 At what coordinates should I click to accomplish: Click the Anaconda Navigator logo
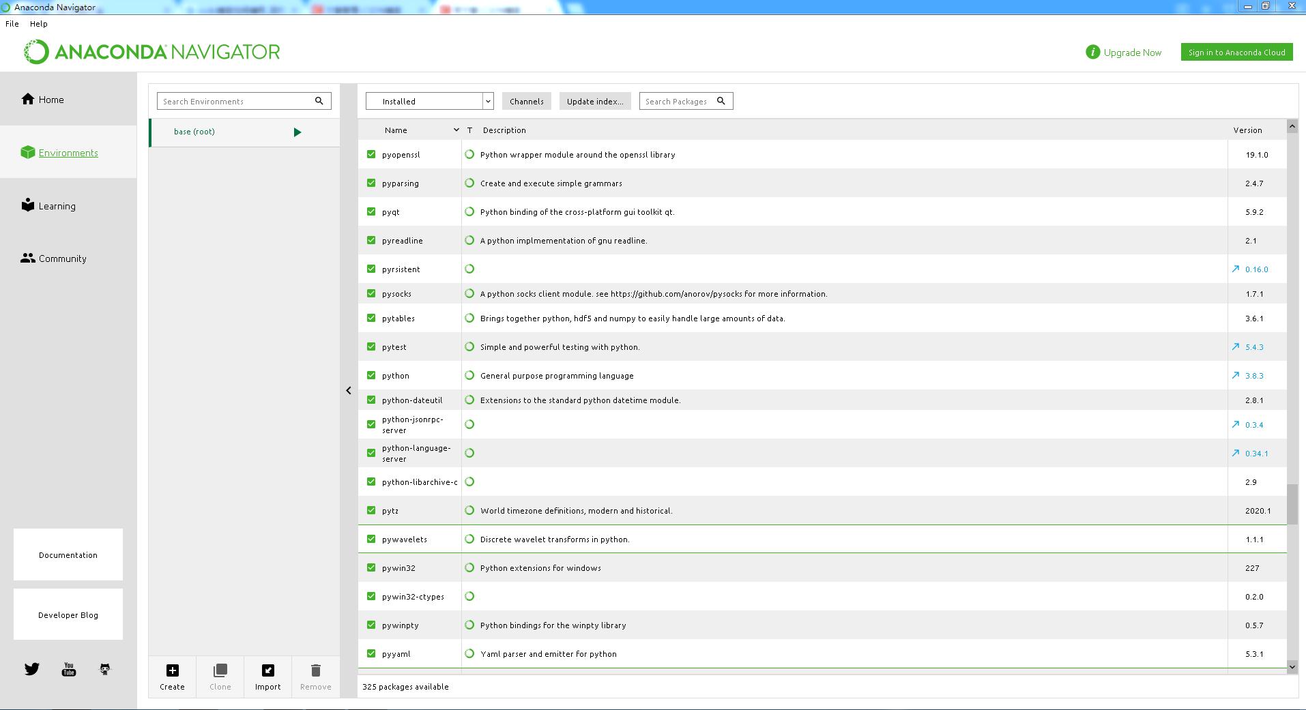(x=151, y=52)
